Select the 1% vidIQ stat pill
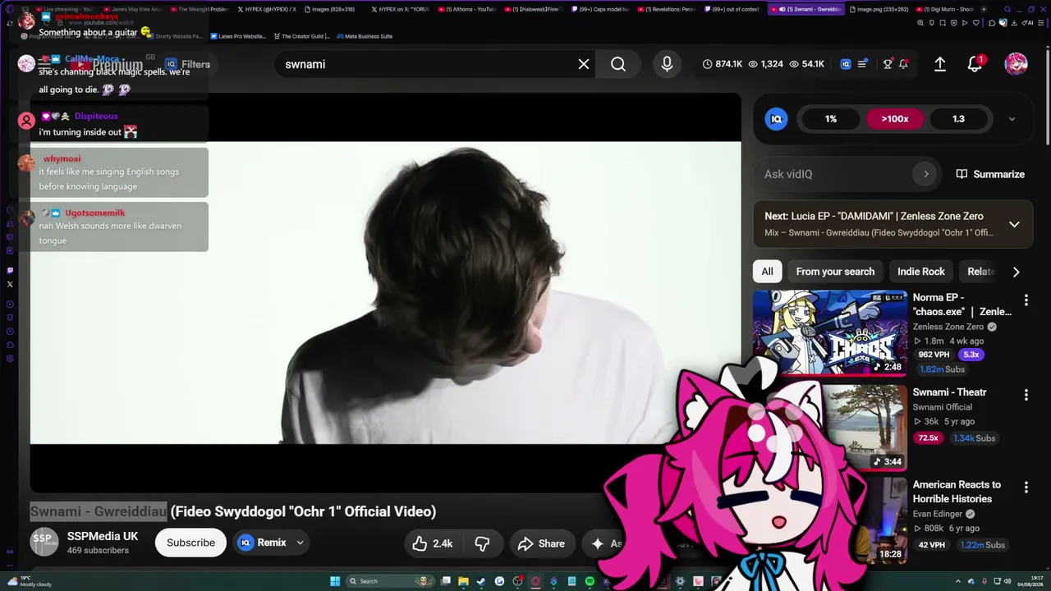 [x=831, y=119]
